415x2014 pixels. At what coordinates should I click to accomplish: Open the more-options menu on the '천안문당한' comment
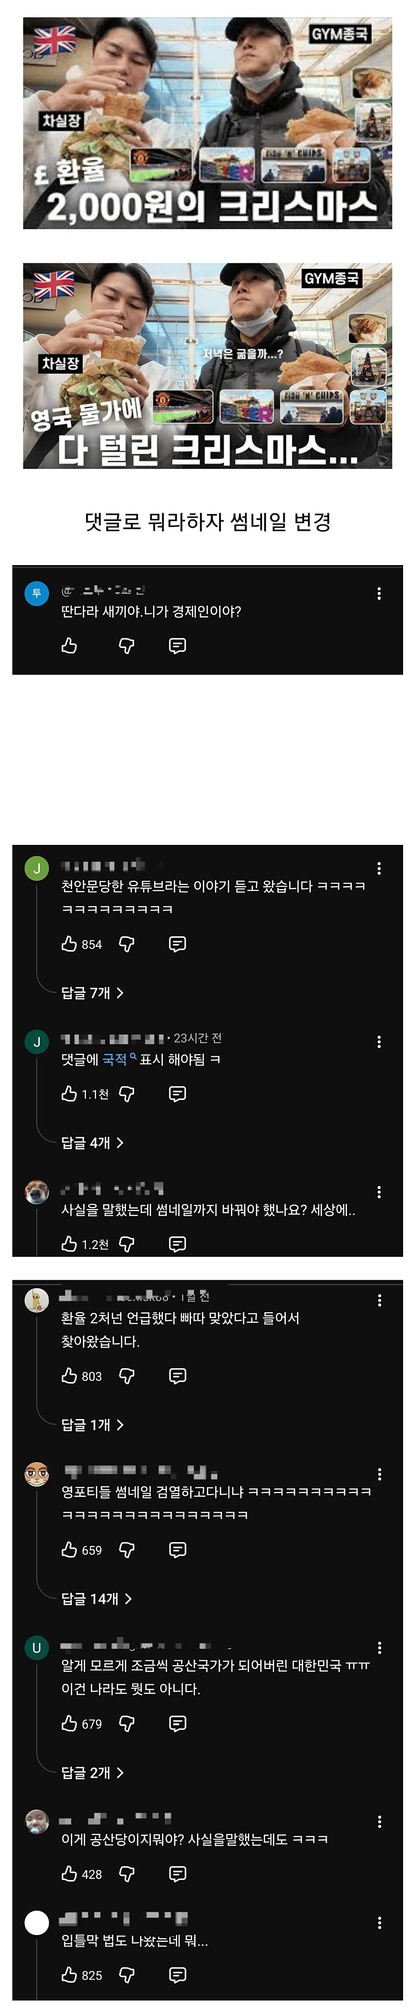379,868
